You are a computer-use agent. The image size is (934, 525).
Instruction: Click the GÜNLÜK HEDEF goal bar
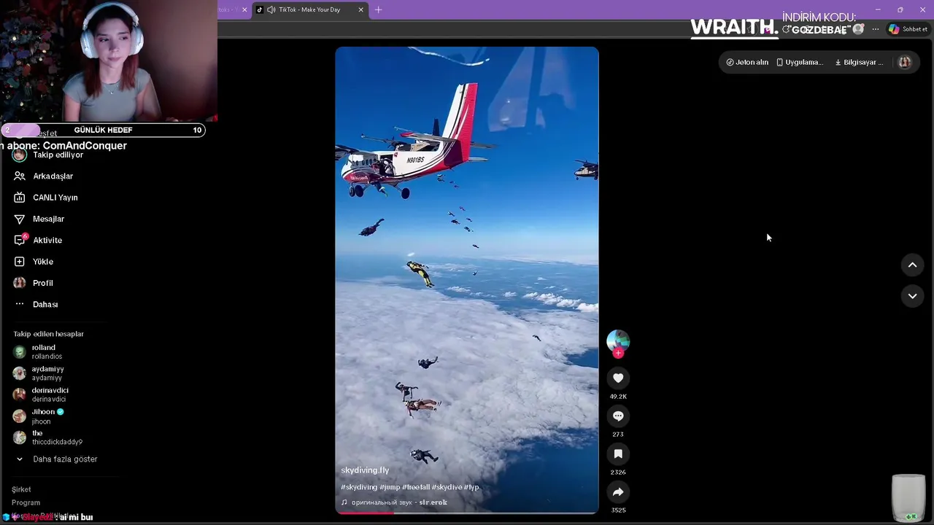pyautogui.click(x=103, y=130)
